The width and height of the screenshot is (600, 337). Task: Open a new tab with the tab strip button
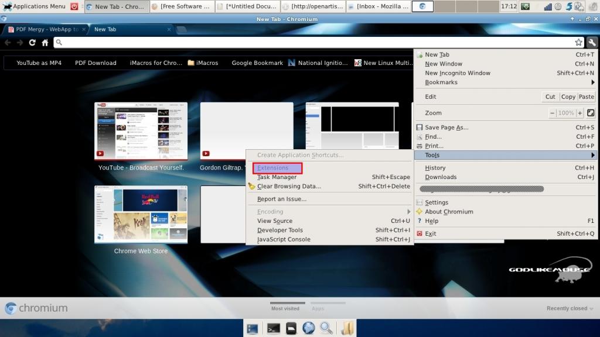click(x=182, y=29)
